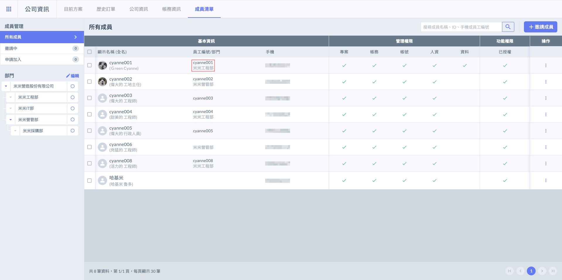Open the 歷史訂單 tab

(106, 9)
